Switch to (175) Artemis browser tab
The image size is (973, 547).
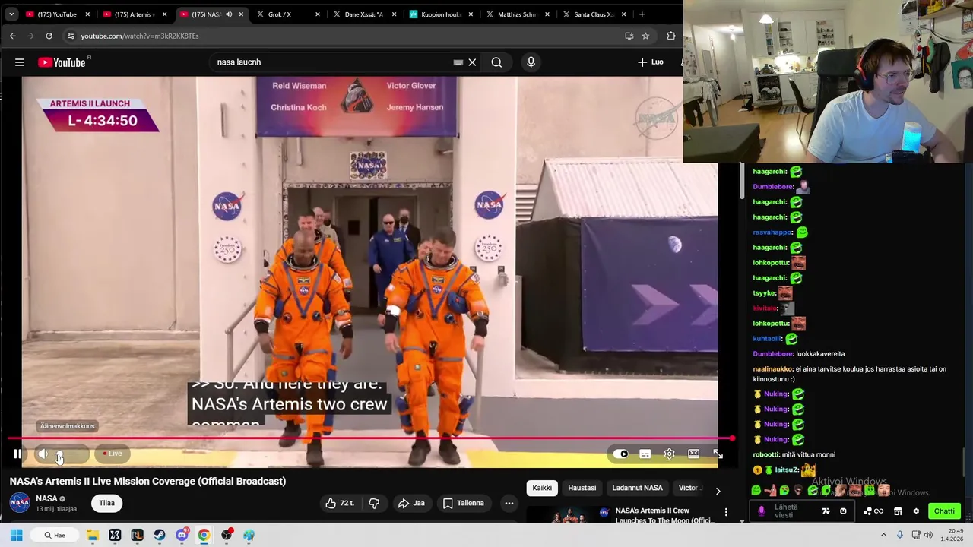133,14
